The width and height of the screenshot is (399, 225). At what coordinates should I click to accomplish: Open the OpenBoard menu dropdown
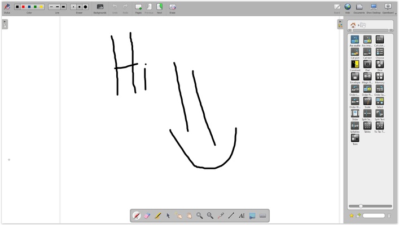point(388,7)
